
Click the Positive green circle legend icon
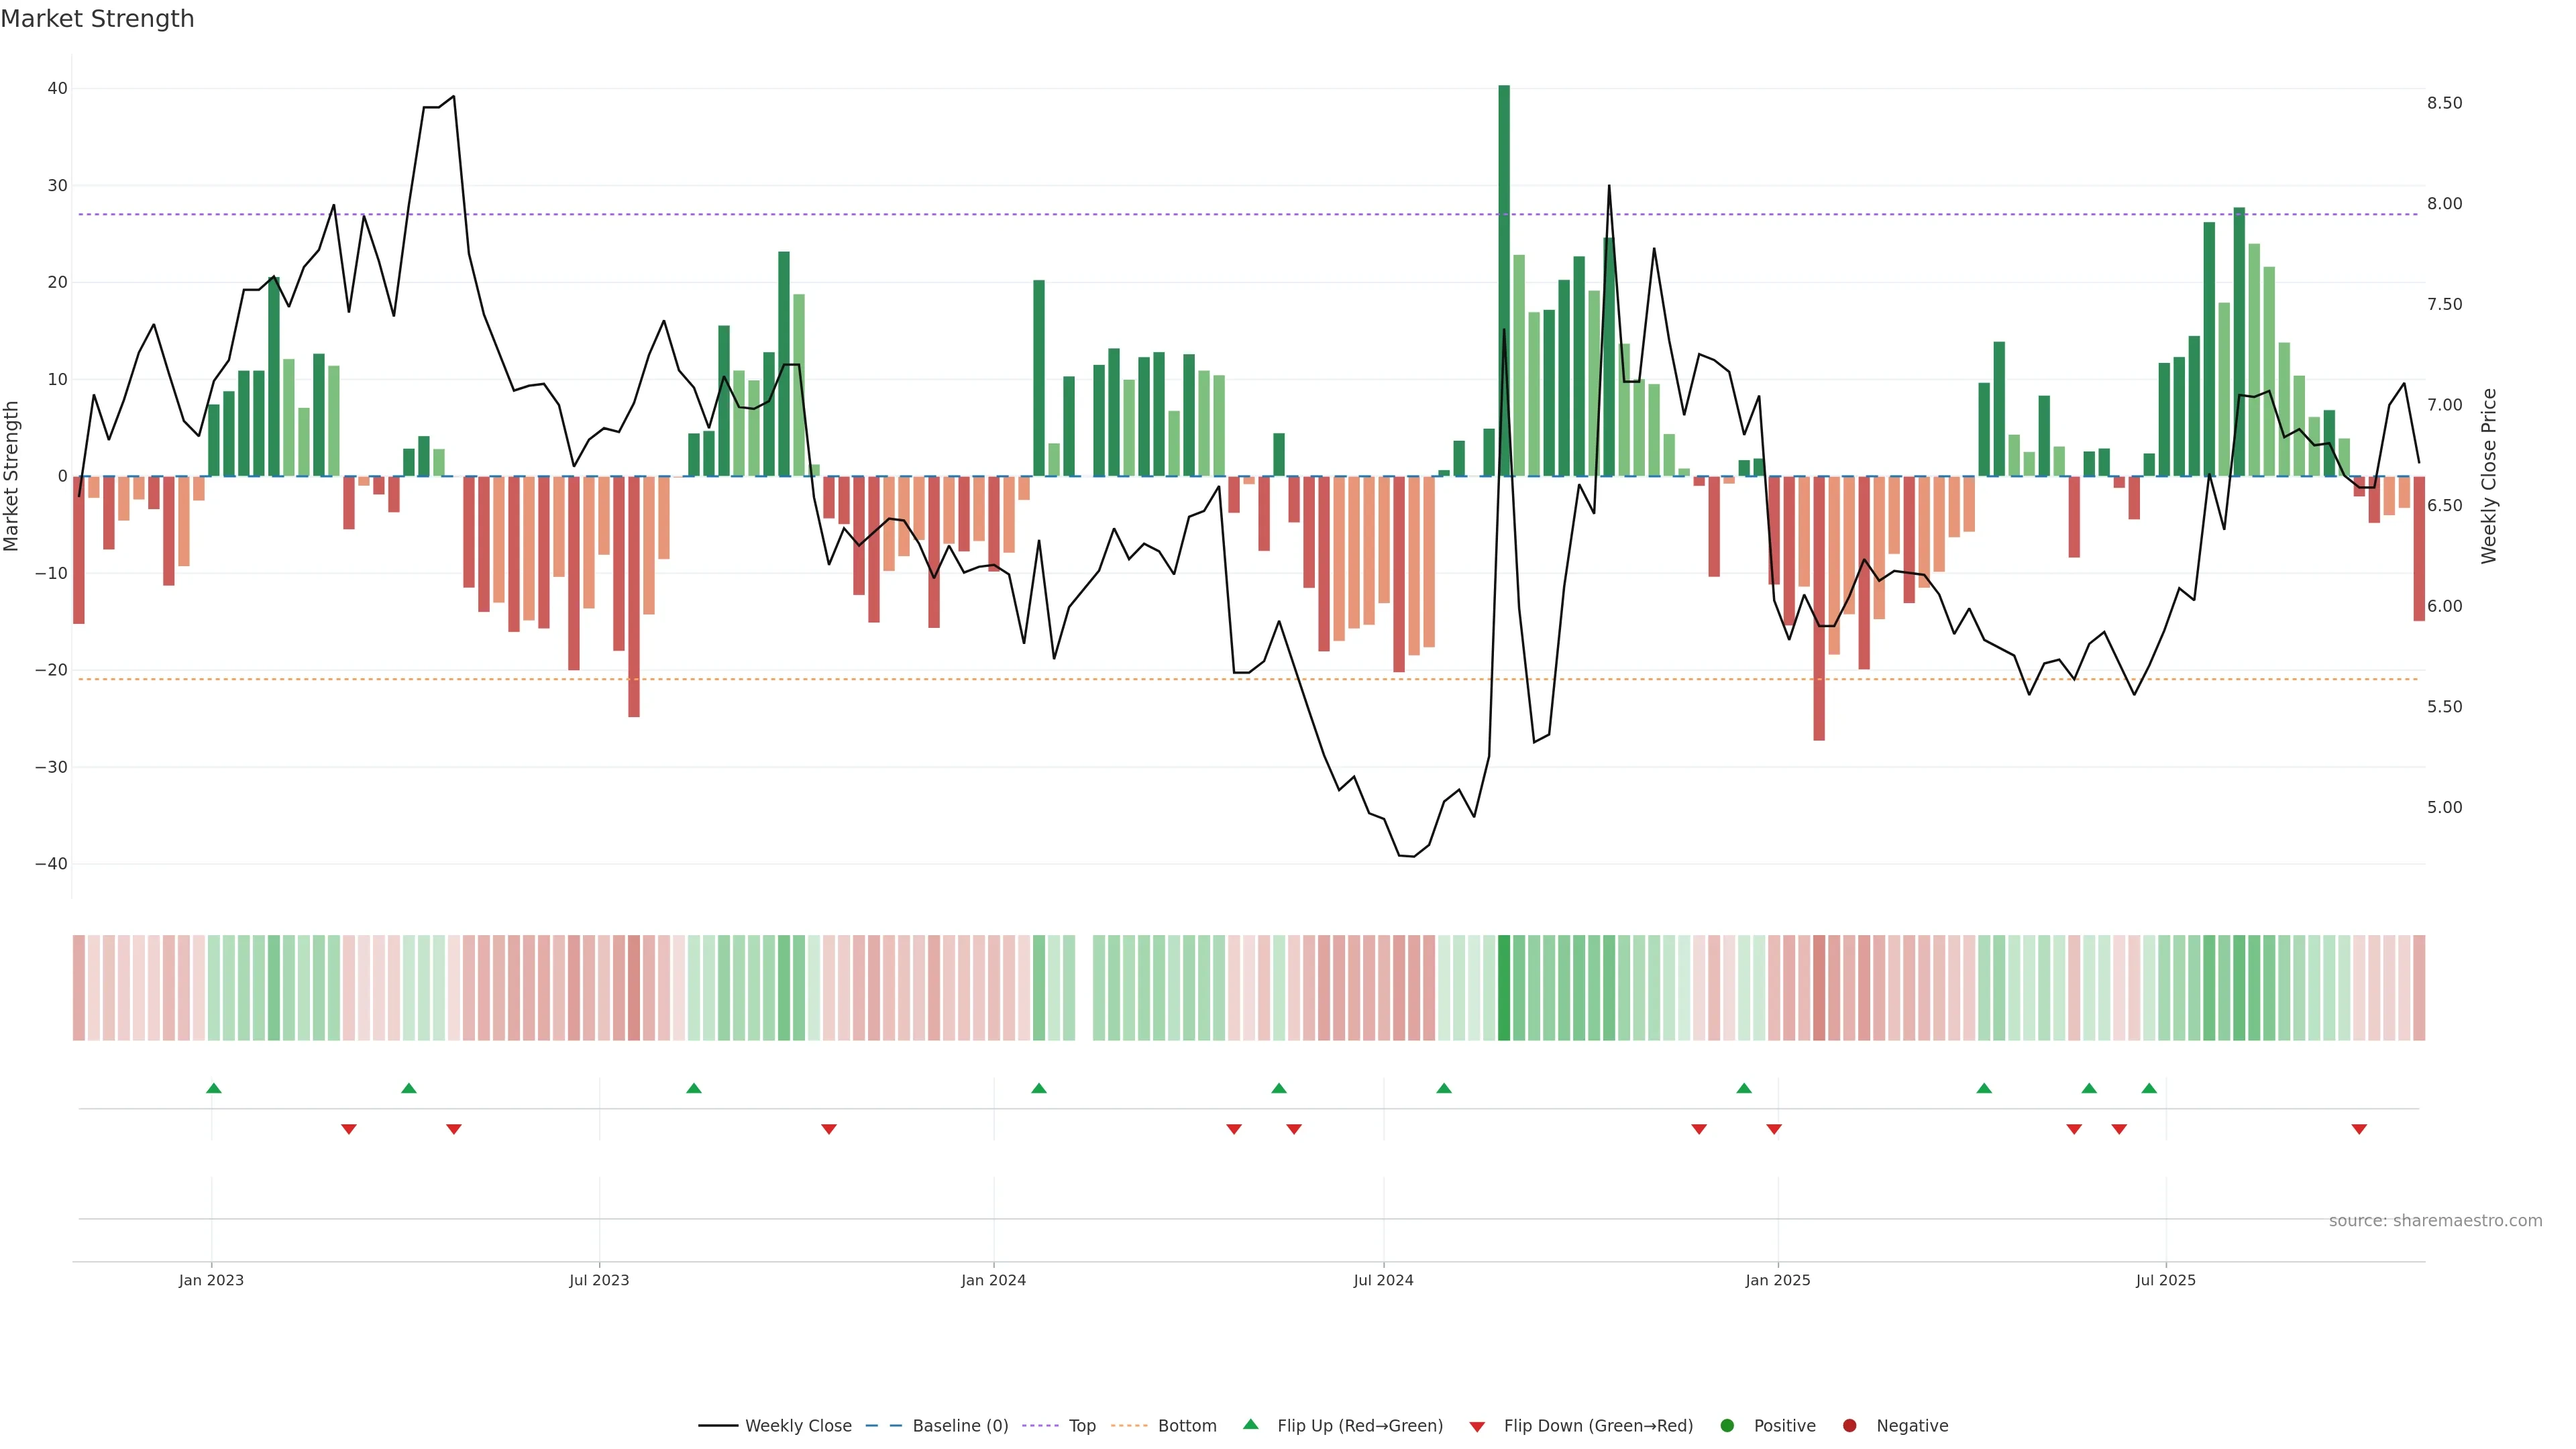click(1727, 1425)
